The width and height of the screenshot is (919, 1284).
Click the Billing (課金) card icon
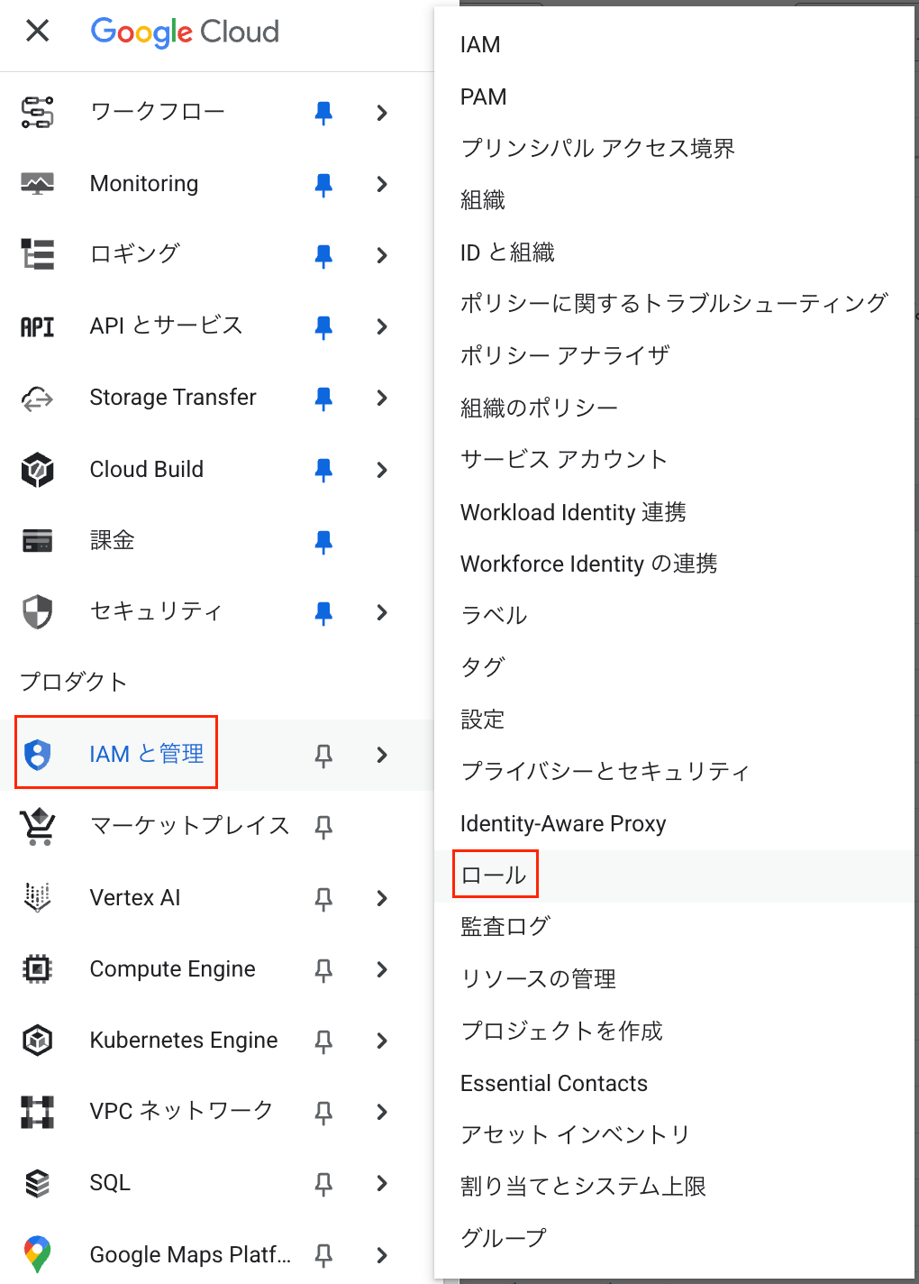37,541
